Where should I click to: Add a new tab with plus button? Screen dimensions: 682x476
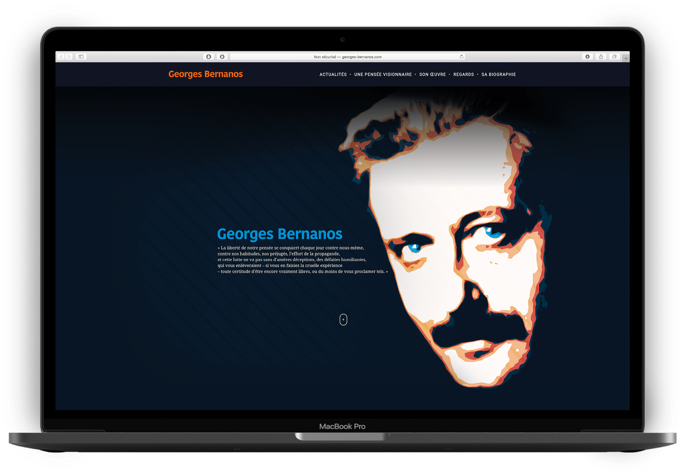(x=626, y=58)
